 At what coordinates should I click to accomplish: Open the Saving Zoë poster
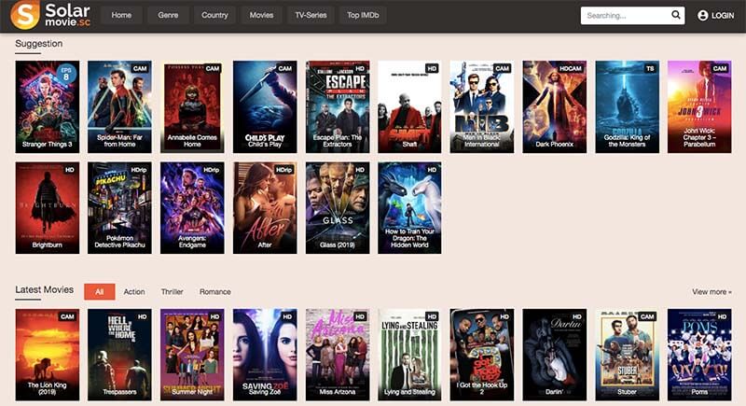[265, 355]
